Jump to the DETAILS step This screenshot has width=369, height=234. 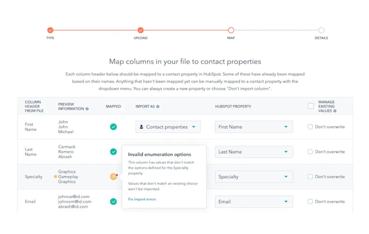tap(321, 30)
